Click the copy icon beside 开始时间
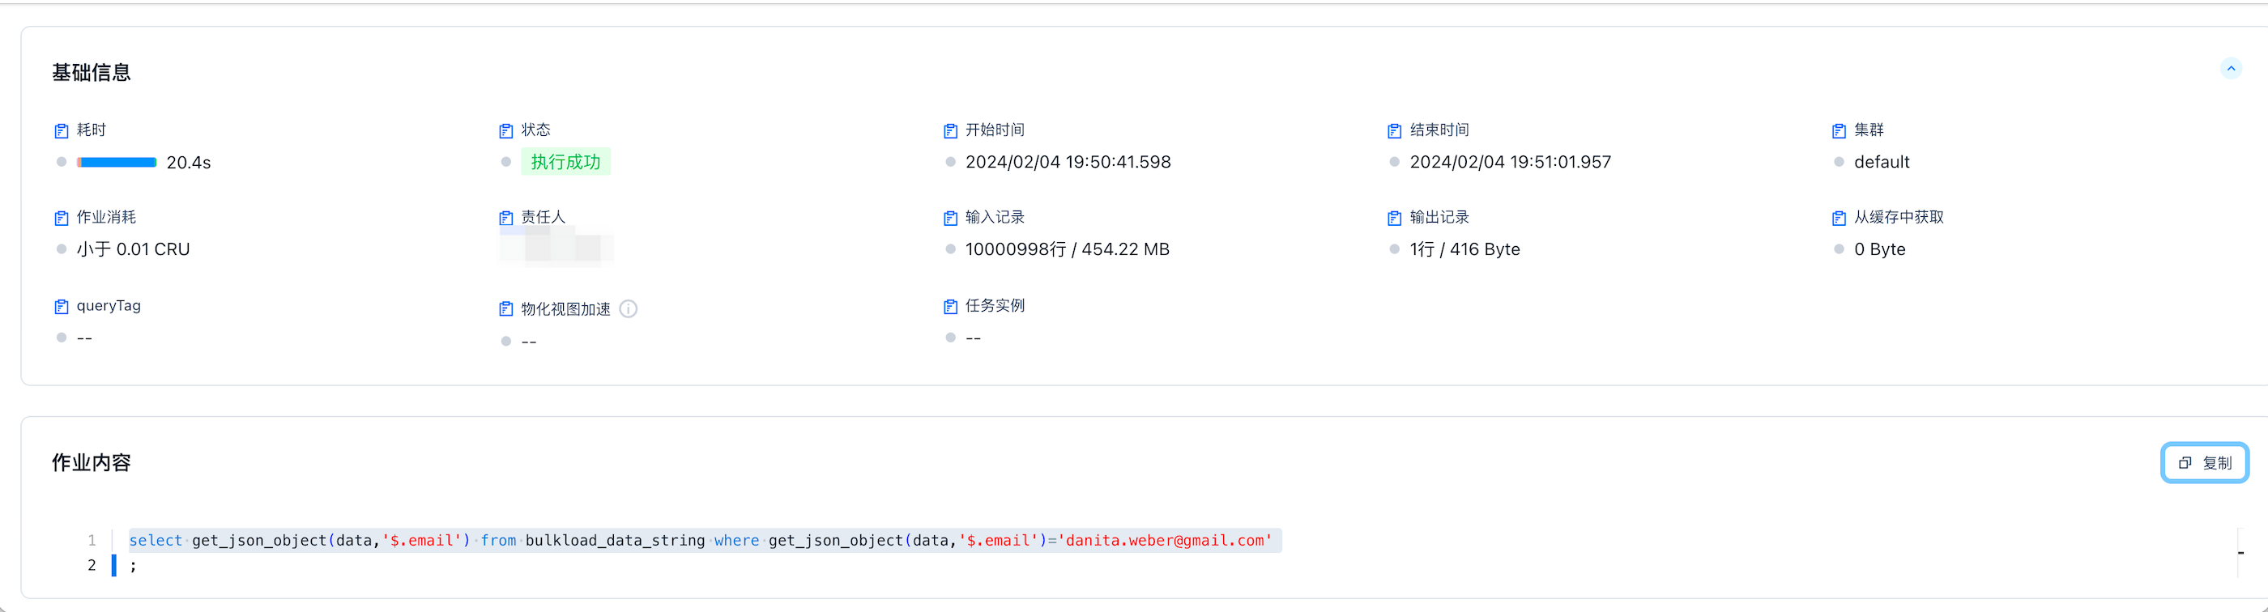The width and height of the screenshot is (2268, 612). point(950,131)
